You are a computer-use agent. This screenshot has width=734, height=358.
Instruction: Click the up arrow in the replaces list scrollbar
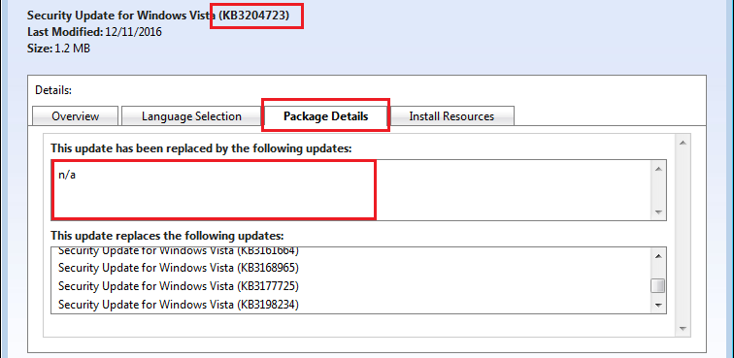pyautogui.click(x=658, y=256)
